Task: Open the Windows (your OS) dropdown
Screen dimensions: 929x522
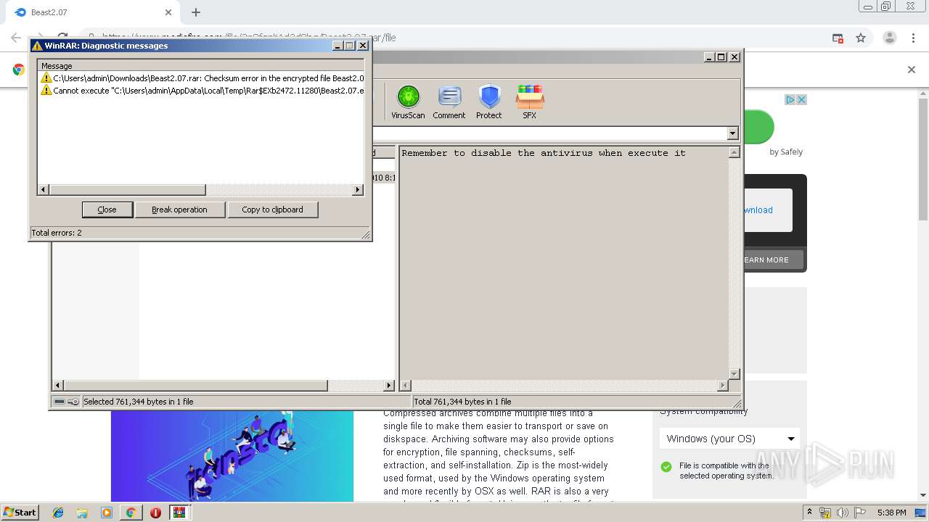Action: [729, 439]
